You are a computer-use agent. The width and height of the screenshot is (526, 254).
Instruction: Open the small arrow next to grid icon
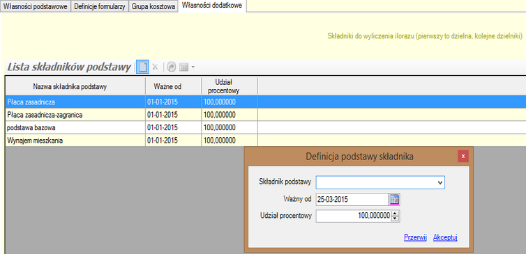pyautogui.click(x=193, y=68)
